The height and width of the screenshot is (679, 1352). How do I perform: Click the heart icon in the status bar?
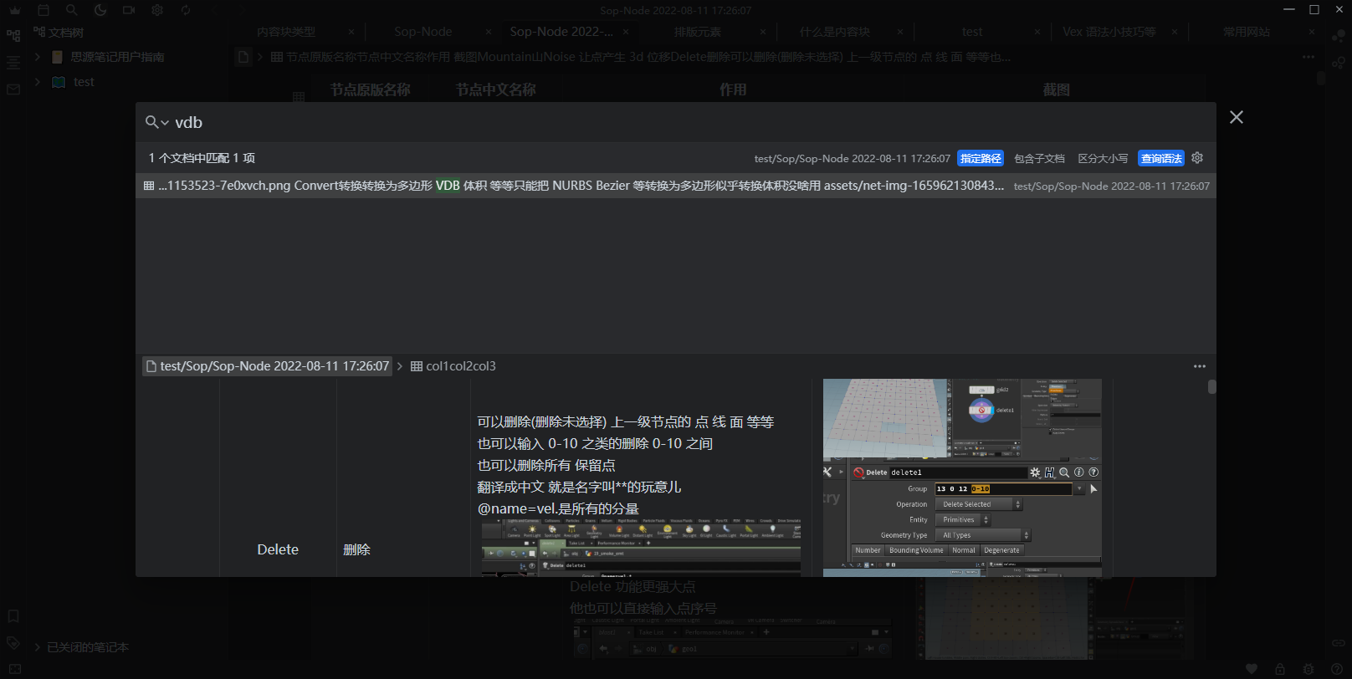pyautogui.click(x=1252, y=669)
